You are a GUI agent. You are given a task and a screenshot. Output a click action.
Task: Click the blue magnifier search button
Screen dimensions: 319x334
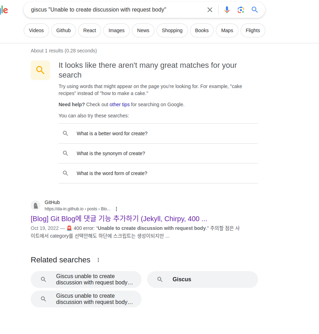[255, 10]
